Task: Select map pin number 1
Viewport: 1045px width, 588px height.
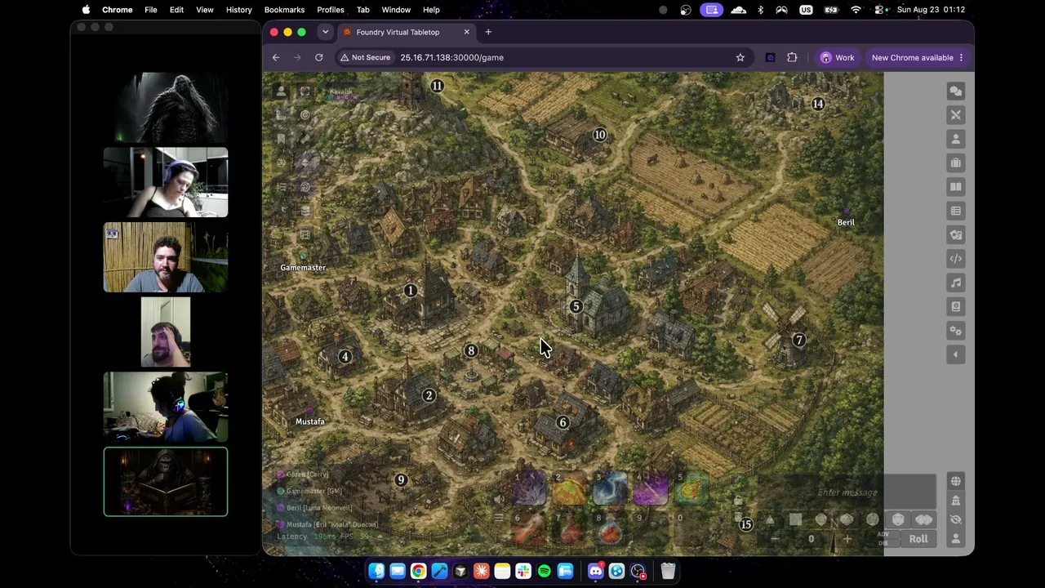Action: pyautogui.click(x=411, y=291)
